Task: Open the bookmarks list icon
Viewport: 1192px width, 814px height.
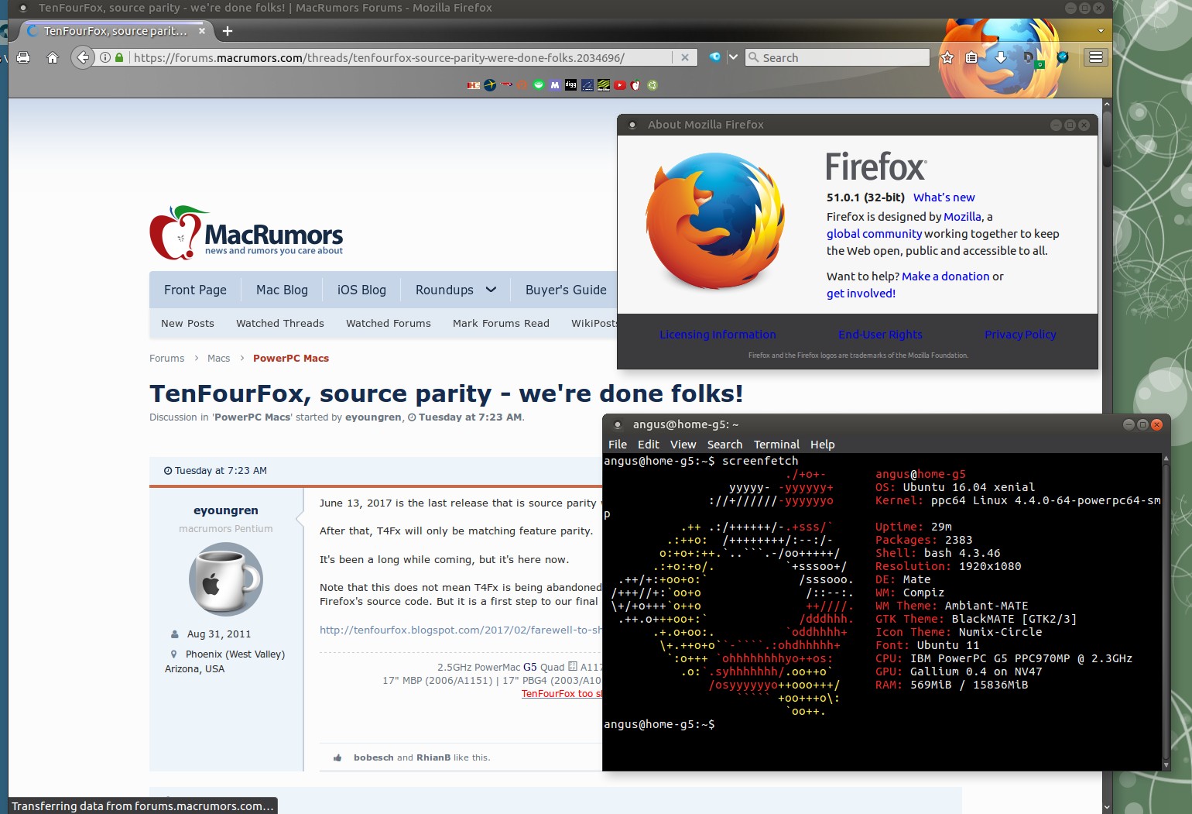Action: (x=971, y=57)
